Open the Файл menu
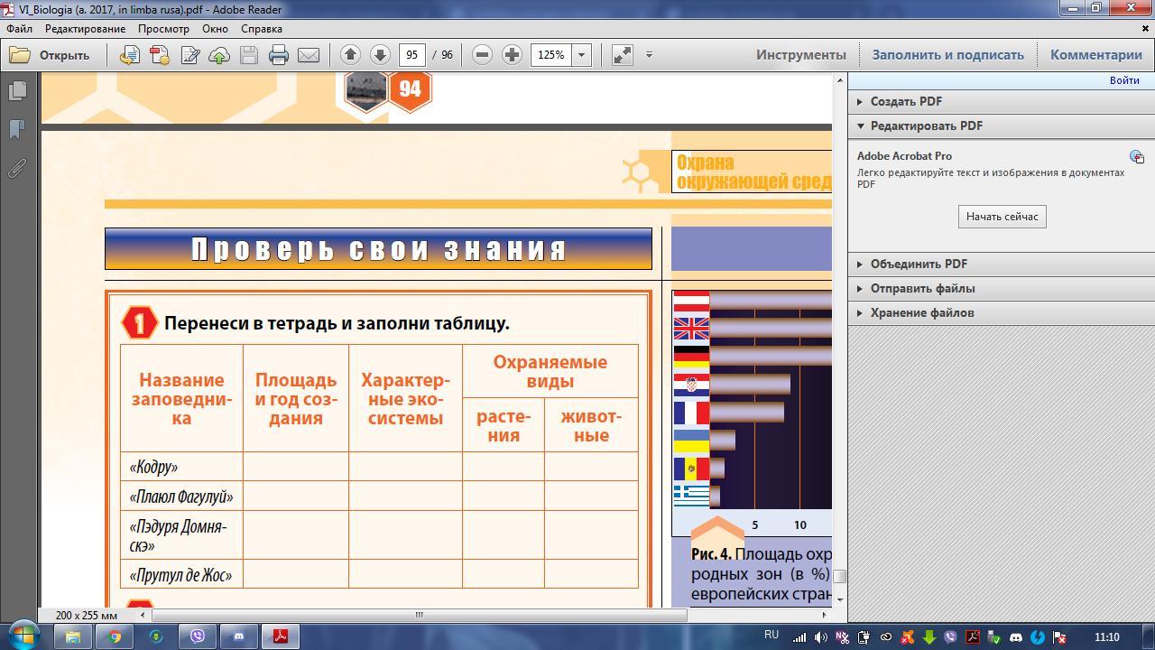The width and height of the screenshot is (1155, 650). coord(19,29)
